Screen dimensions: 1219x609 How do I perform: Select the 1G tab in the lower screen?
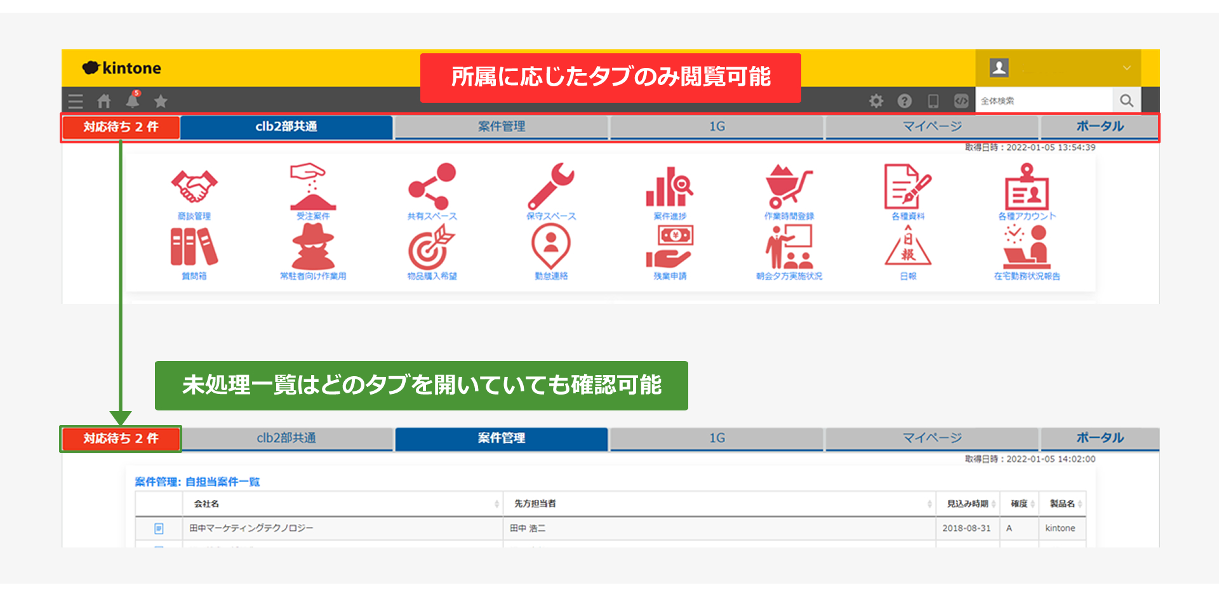coord(717,438)
